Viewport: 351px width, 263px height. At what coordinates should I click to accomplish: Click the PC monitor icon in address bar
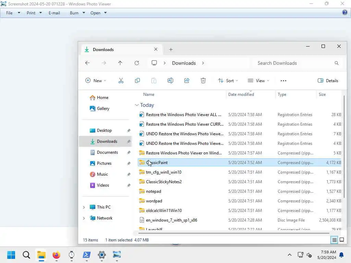click(154, 63)
